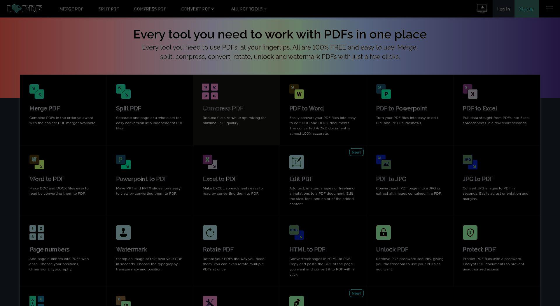Screen dimensions: 560x306
Task: Click 'Remove PDF password security' description
Action: click(410, 264)
